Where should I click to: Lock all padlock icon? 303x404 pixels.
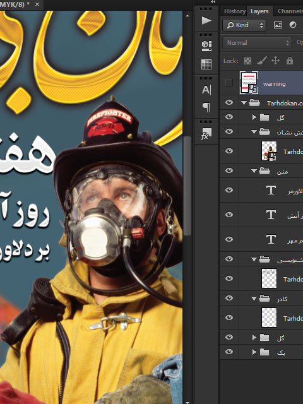coord(290,61)
